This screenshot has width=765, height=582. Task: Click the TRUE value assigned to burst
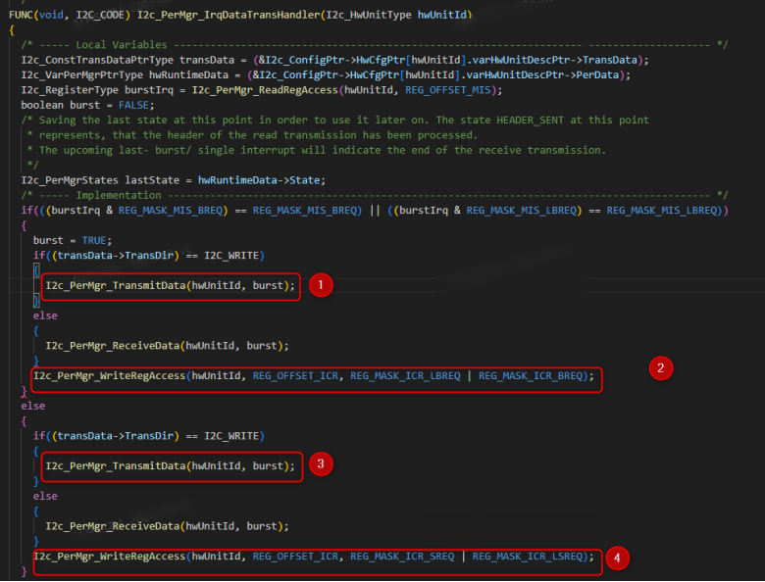click(x=94, y=241)
